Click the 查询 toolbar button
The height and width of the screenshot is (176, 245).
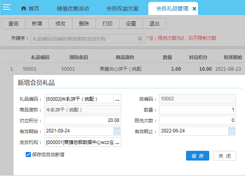click(x=13, y=23)
